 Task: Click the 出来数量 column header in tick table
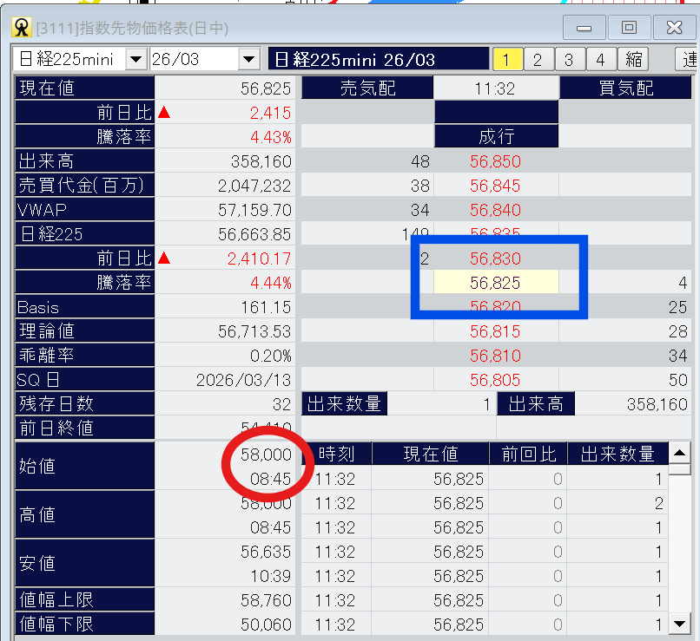(x=618, y=454)
